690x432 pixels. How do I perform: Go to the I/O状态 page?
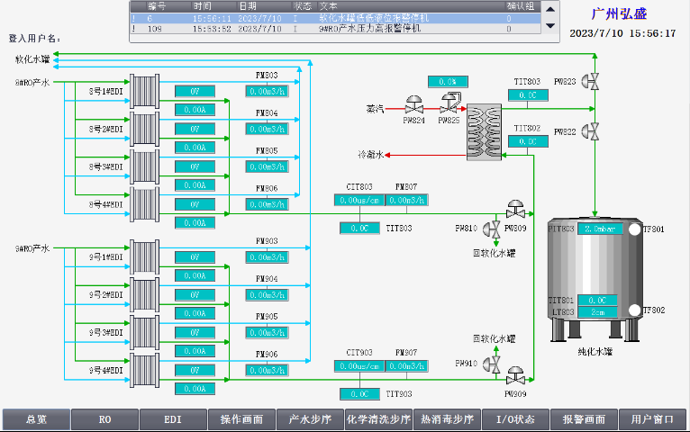pyautogui.click(x=516, y=419)
